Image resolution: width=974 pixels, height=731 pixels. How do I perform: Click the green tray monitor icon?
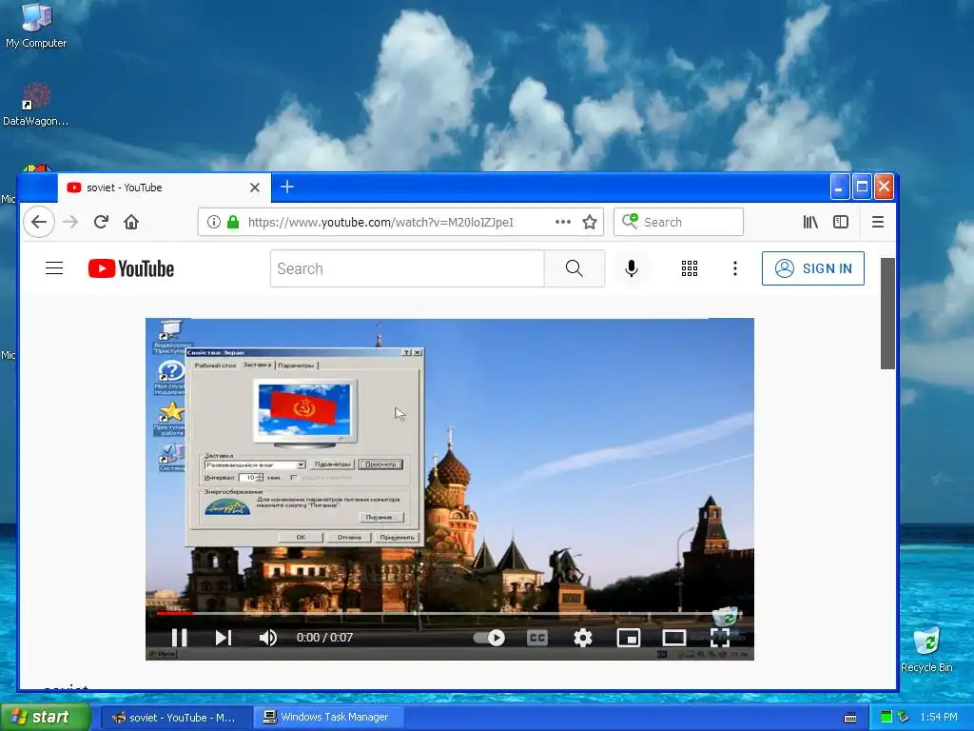[x=886, y=717]
